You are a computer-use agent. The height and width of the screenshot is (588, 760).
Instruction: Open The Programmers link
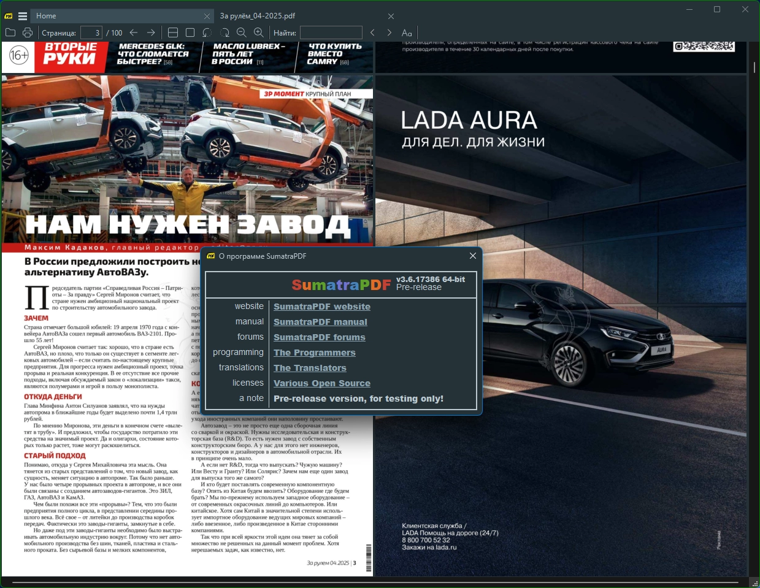point(315,353)
